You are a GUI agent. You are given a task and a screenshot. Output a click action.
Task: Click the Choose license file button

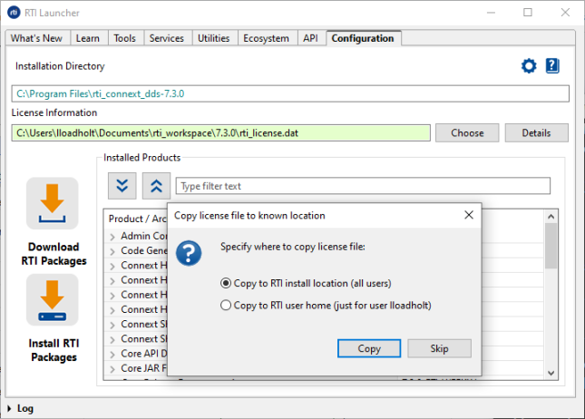coord(467,133)
